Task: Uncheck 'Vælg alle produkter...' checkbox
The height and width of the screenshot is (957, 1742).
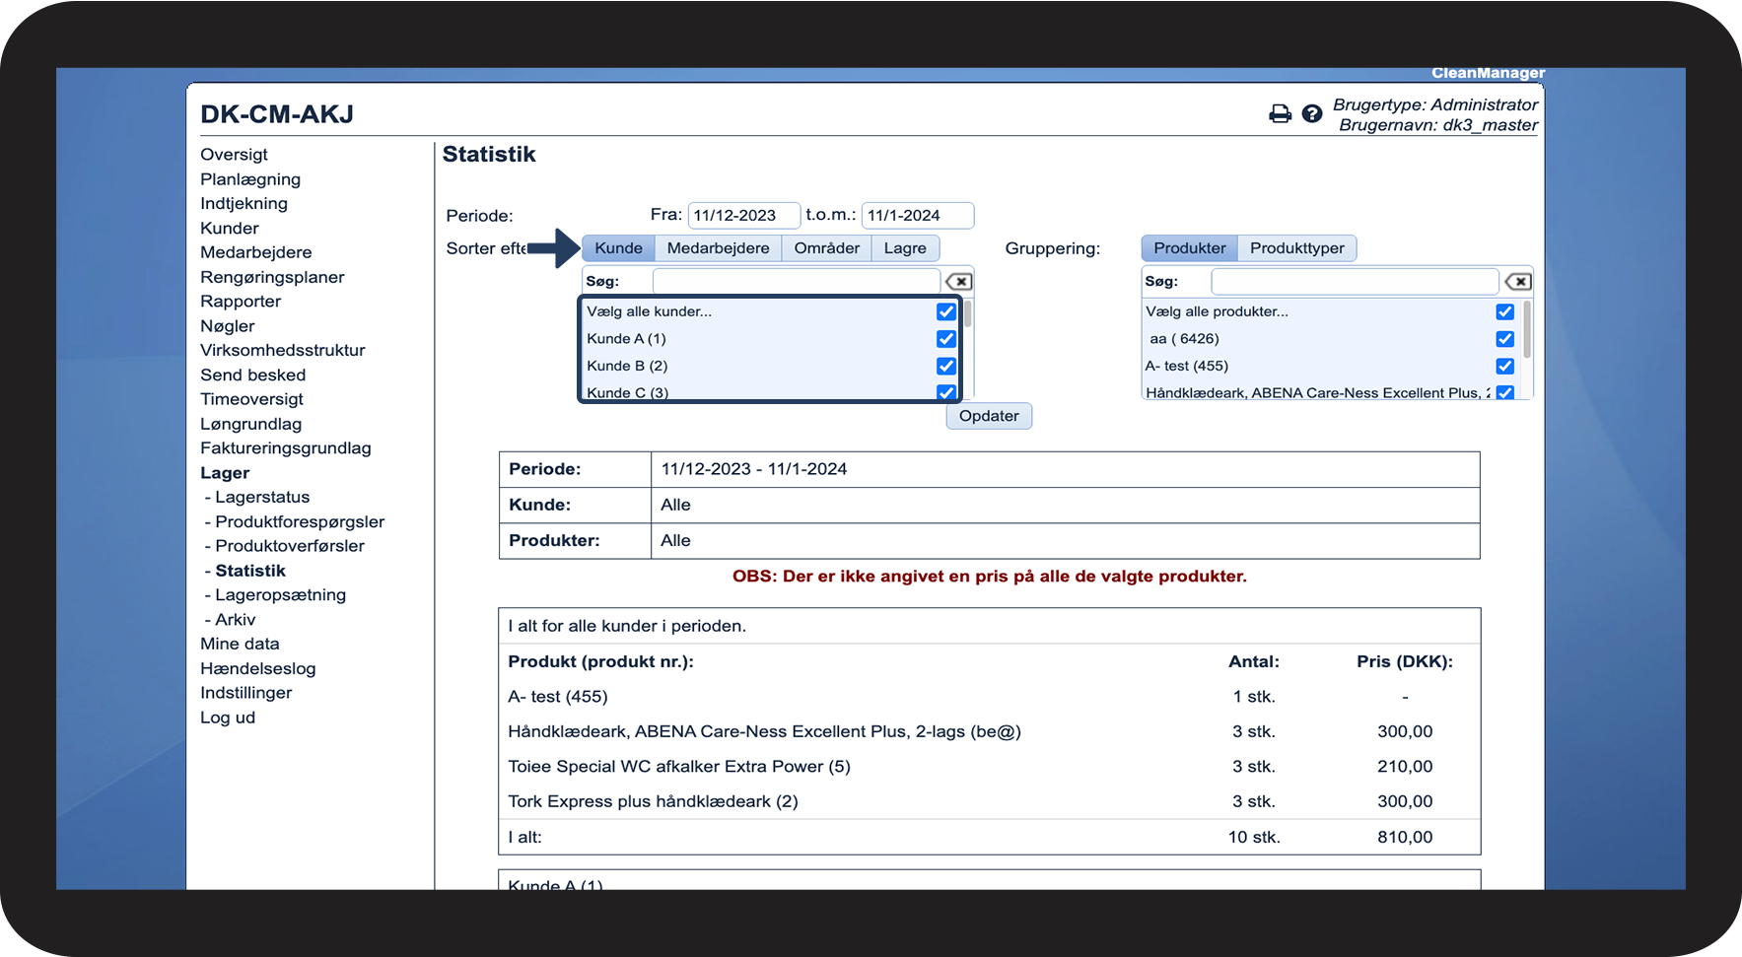Action: (1504, 311)
